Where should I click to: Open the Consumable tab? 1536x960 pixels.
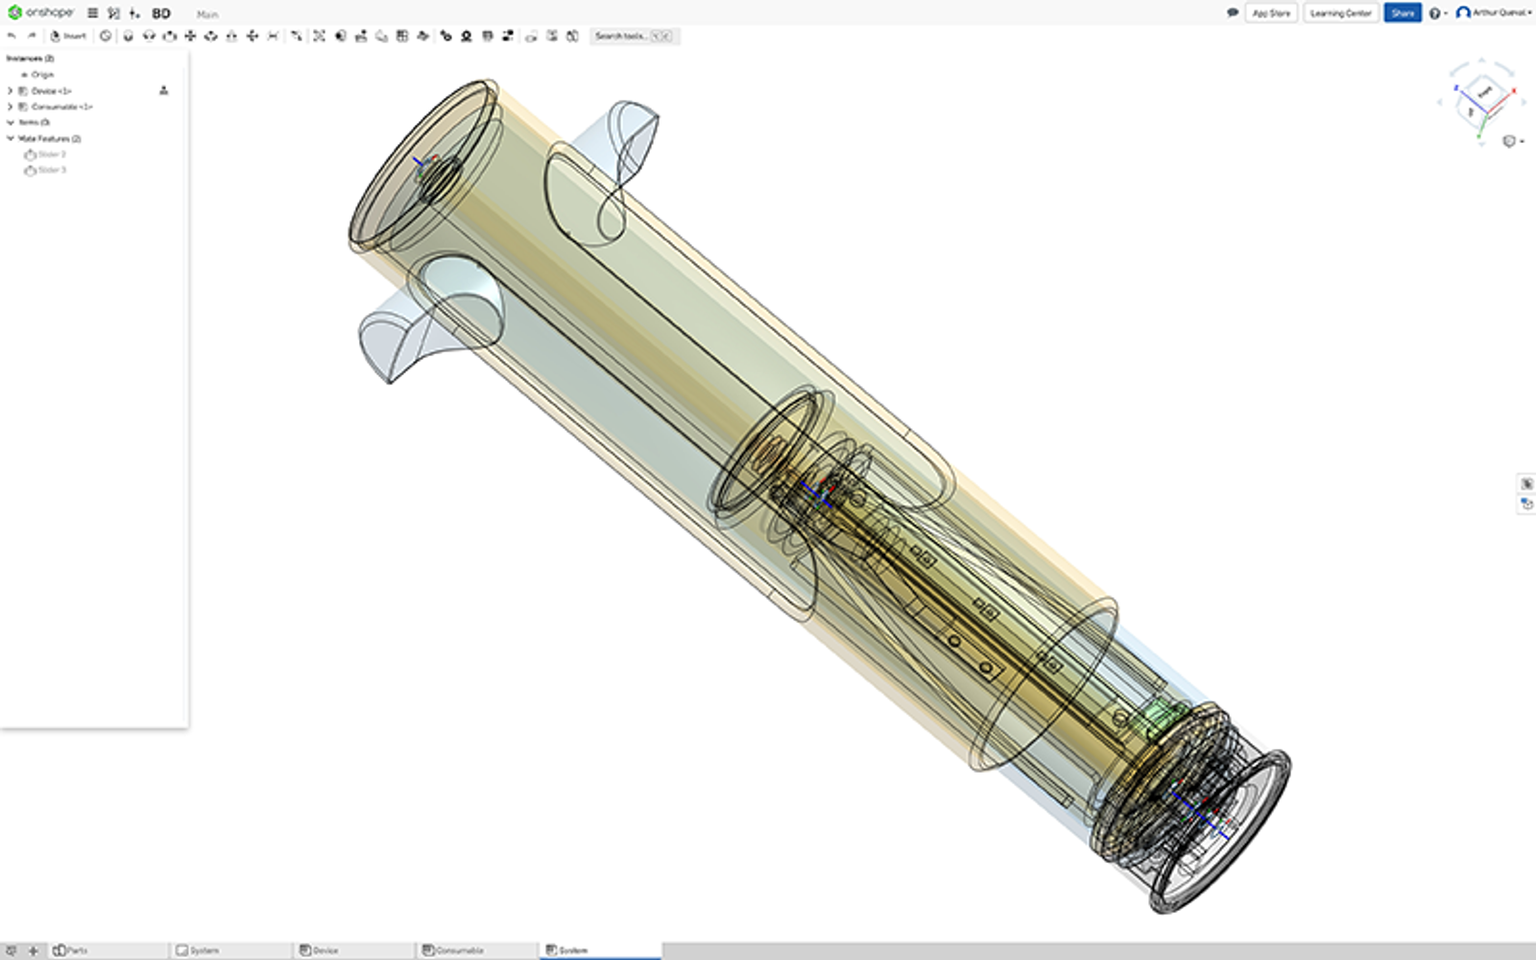(x=461, y=949)
